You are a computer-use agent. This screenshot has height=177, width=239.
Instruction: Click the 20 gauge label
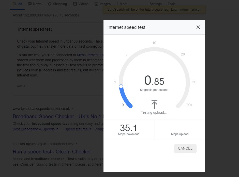click(183, 54)
